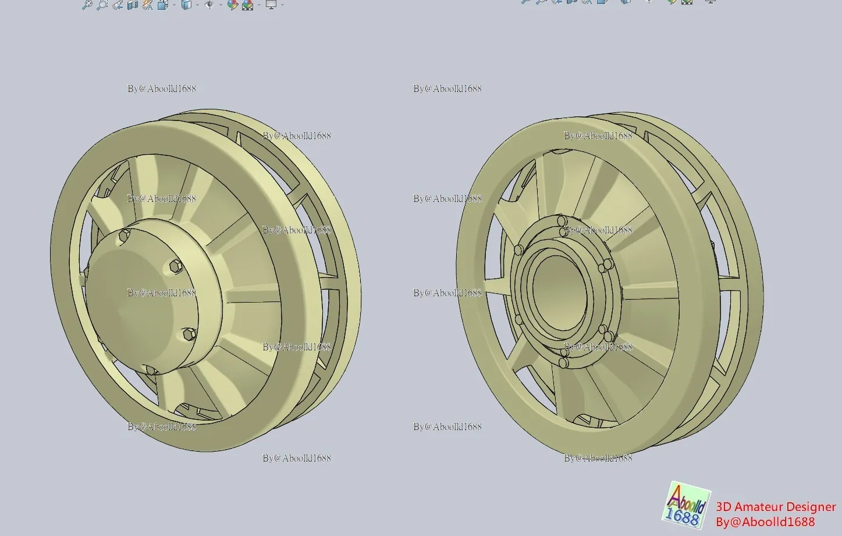Viewport: 842px width, 536px height.
Task: Open Apply Scene dropdown arrow in left toolbar
Action: pyautogui.click(x=258, y=5)
